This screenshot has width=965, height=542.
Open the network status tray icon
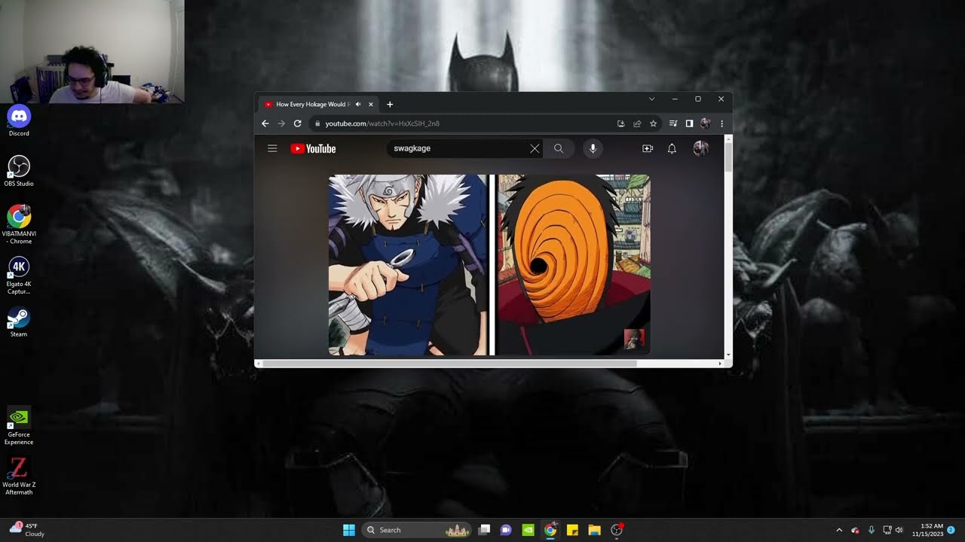(x=887, y=530)
